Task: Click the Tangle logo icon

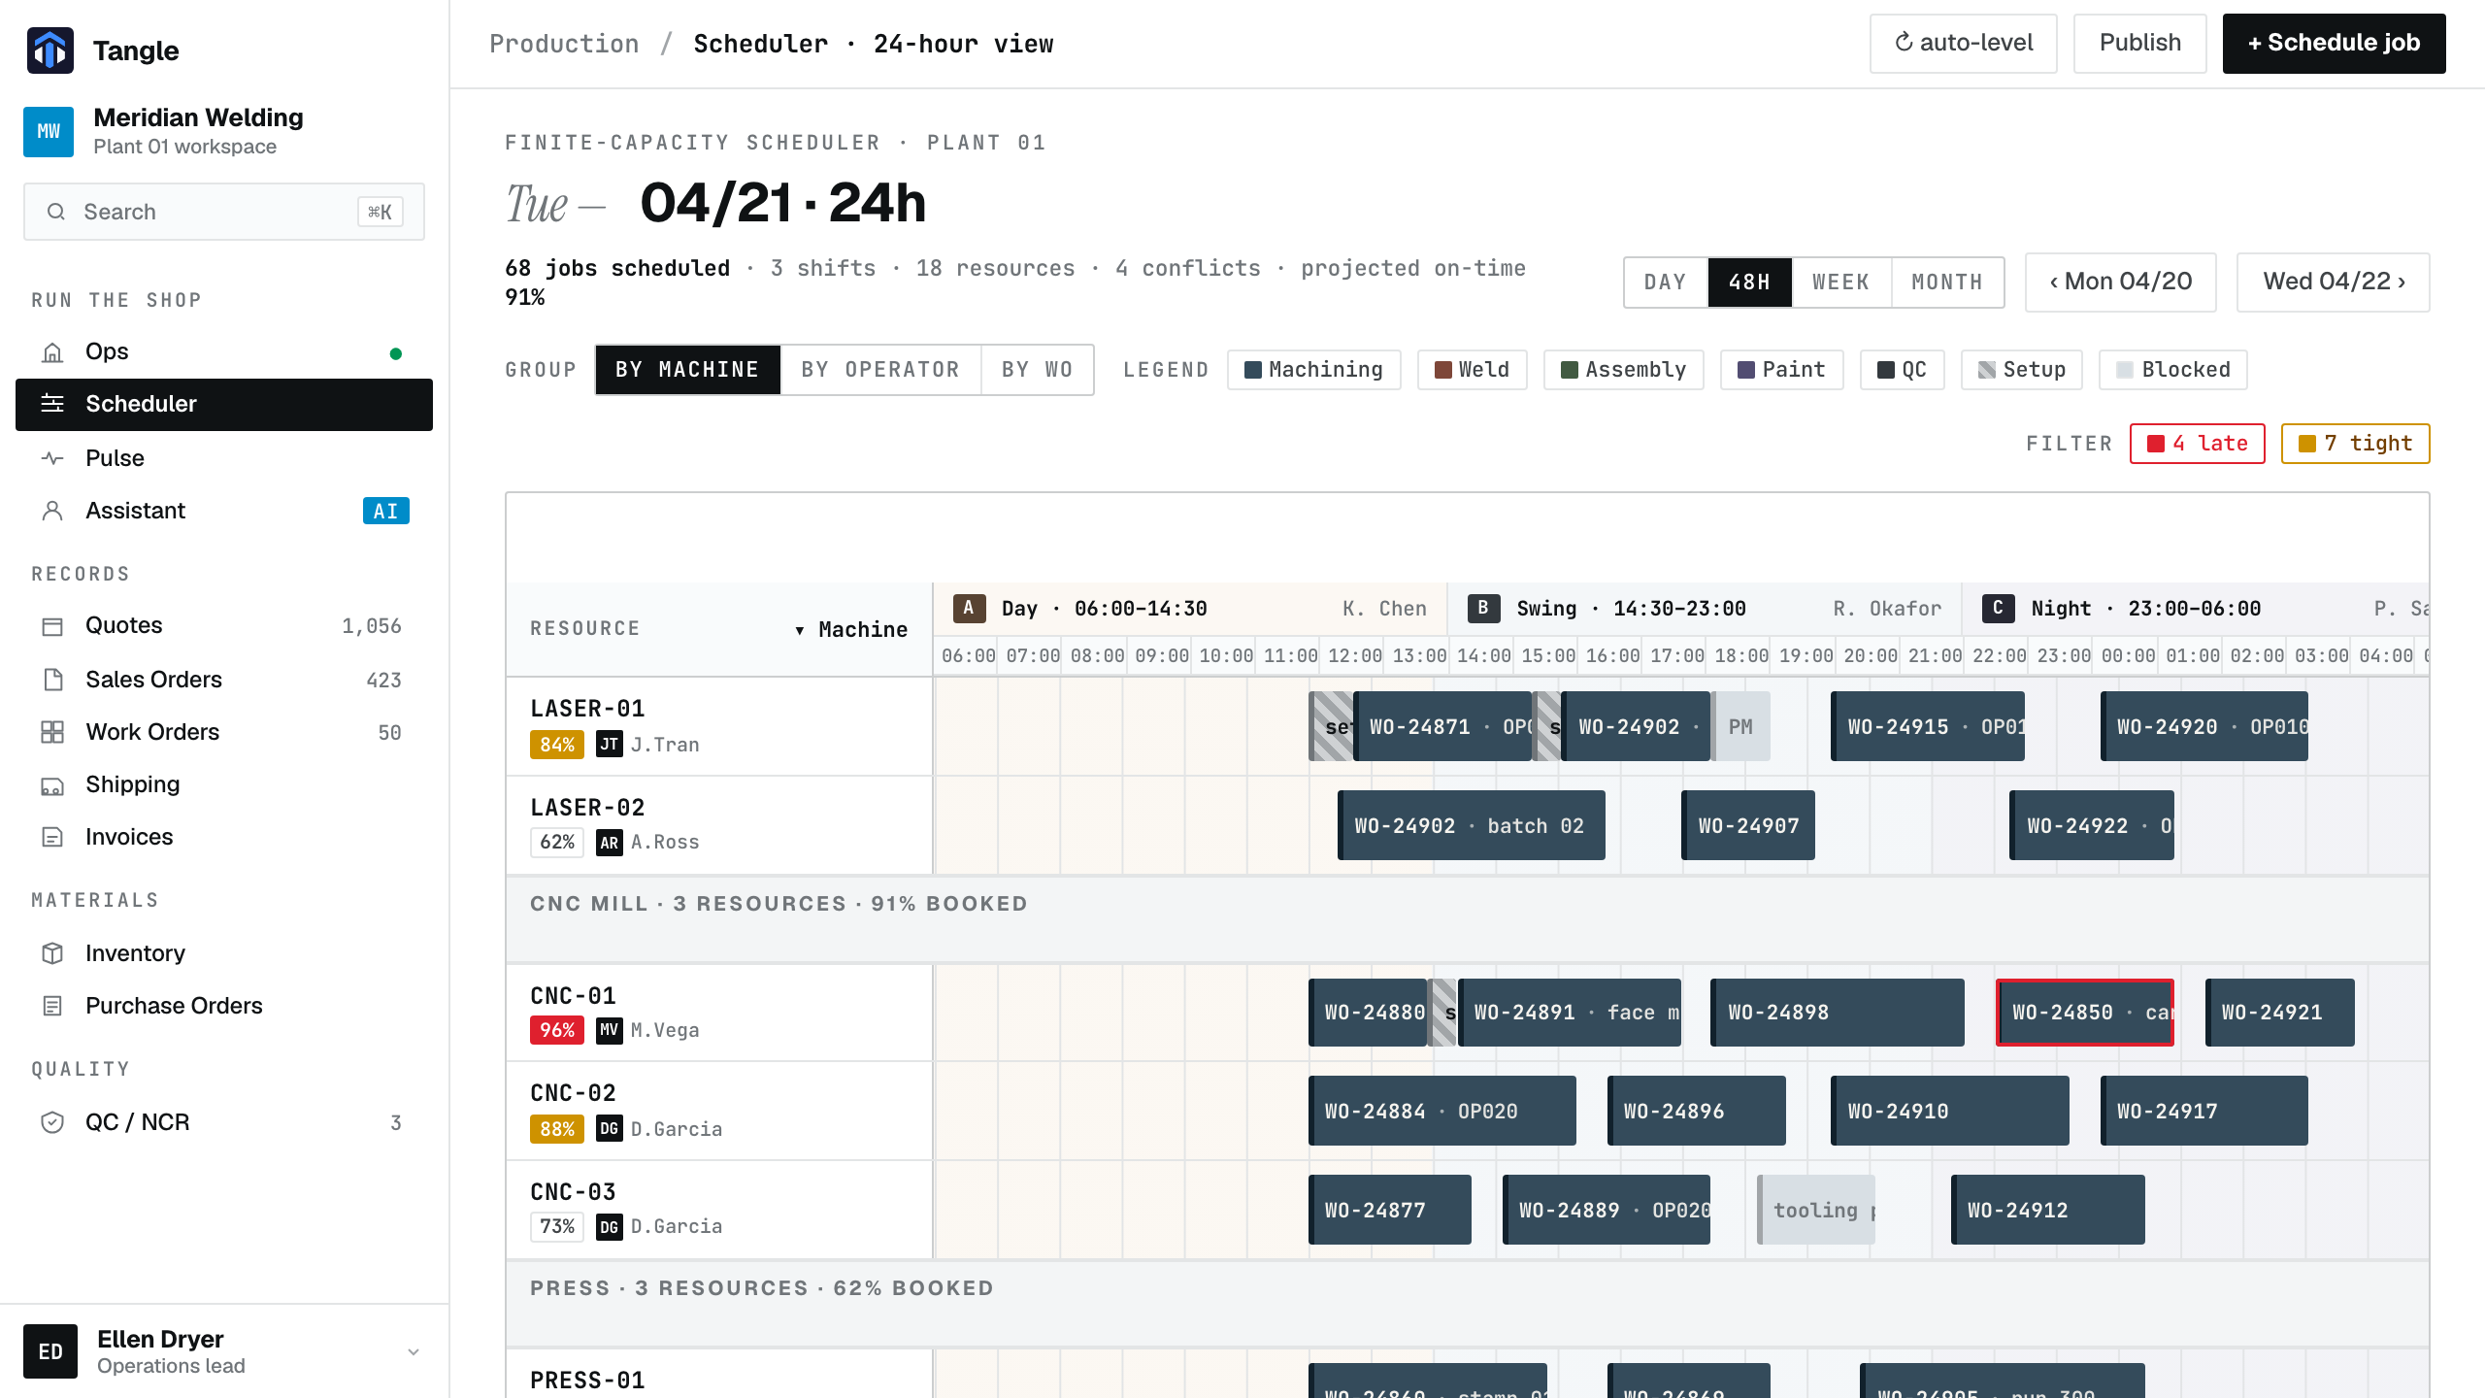Action: (x=50, y=50)
